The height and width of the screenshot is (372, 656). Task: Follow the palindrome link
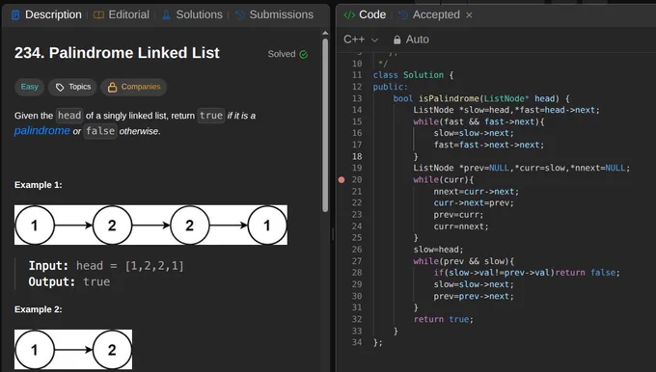click(41, 131)
